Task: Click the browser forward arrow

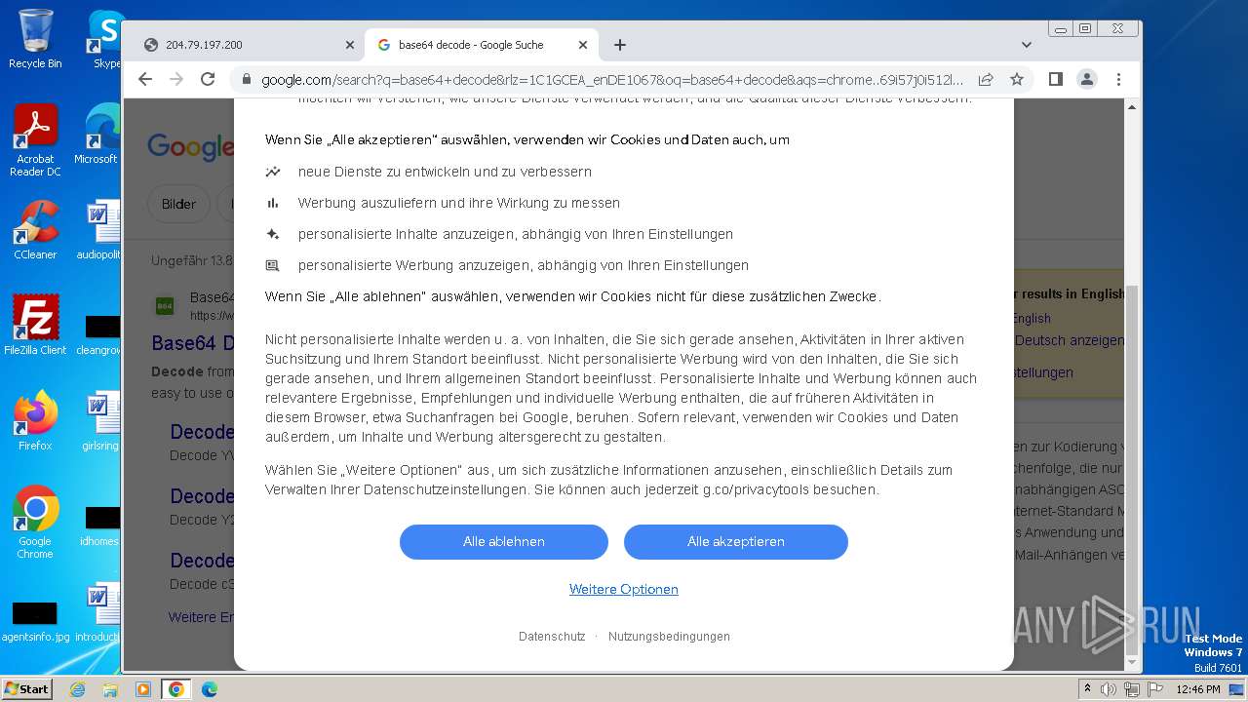Action: pyautogui.click(x=176, y=79)
